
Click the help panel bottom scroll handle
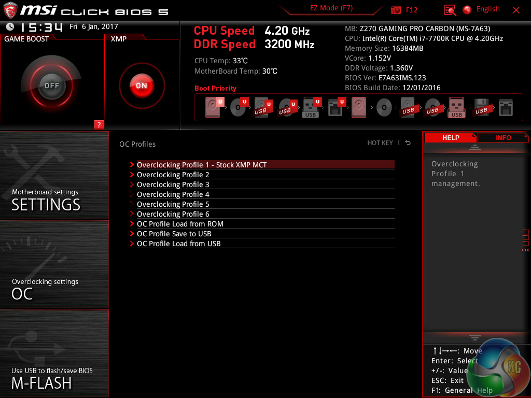click(475, 337)
